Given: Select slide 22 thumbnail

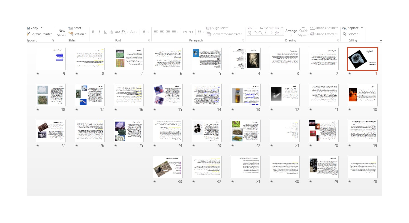Looking at the screenshot, I should pos(246,131).
